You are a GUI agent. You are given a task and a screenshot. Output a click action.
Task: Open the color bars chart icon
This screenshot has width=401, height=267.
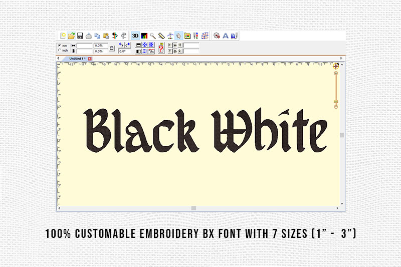pyautogui.click(x=144, y=36)
